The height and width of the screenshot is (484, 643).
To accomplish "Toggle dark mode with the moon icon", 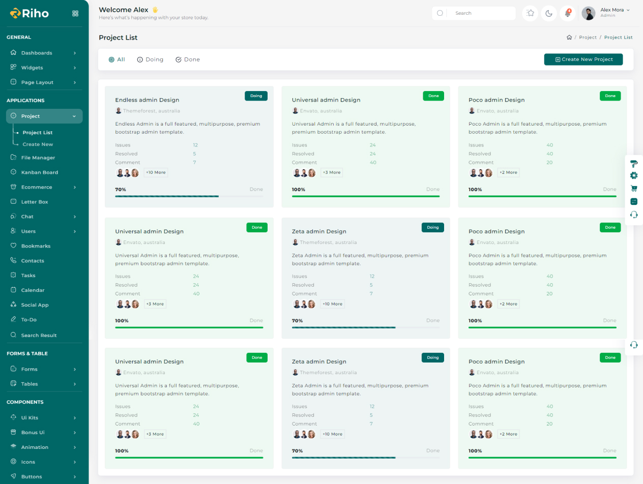I will [x=549, y=13].
